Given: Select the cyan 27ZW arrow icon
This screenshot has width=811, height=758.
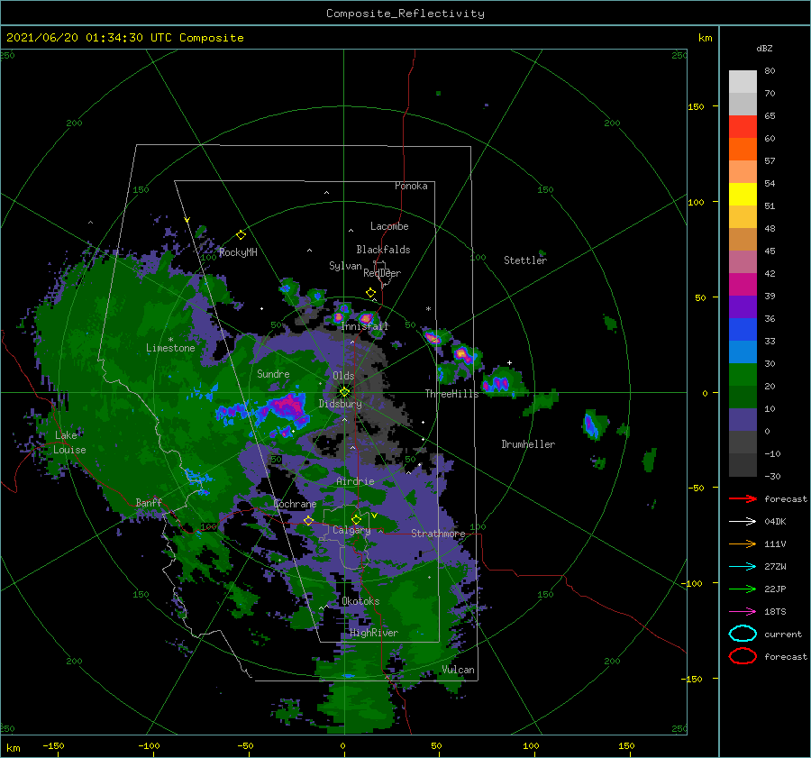Looking at the screenshot, I should click(743, 567).
